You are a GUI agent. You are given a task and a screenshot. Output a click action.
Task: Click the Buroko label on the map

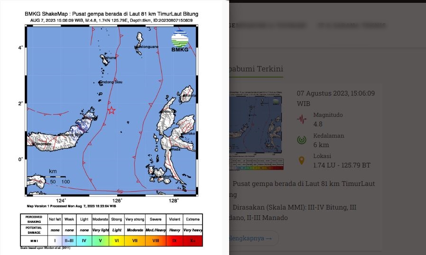click(189, 133)
